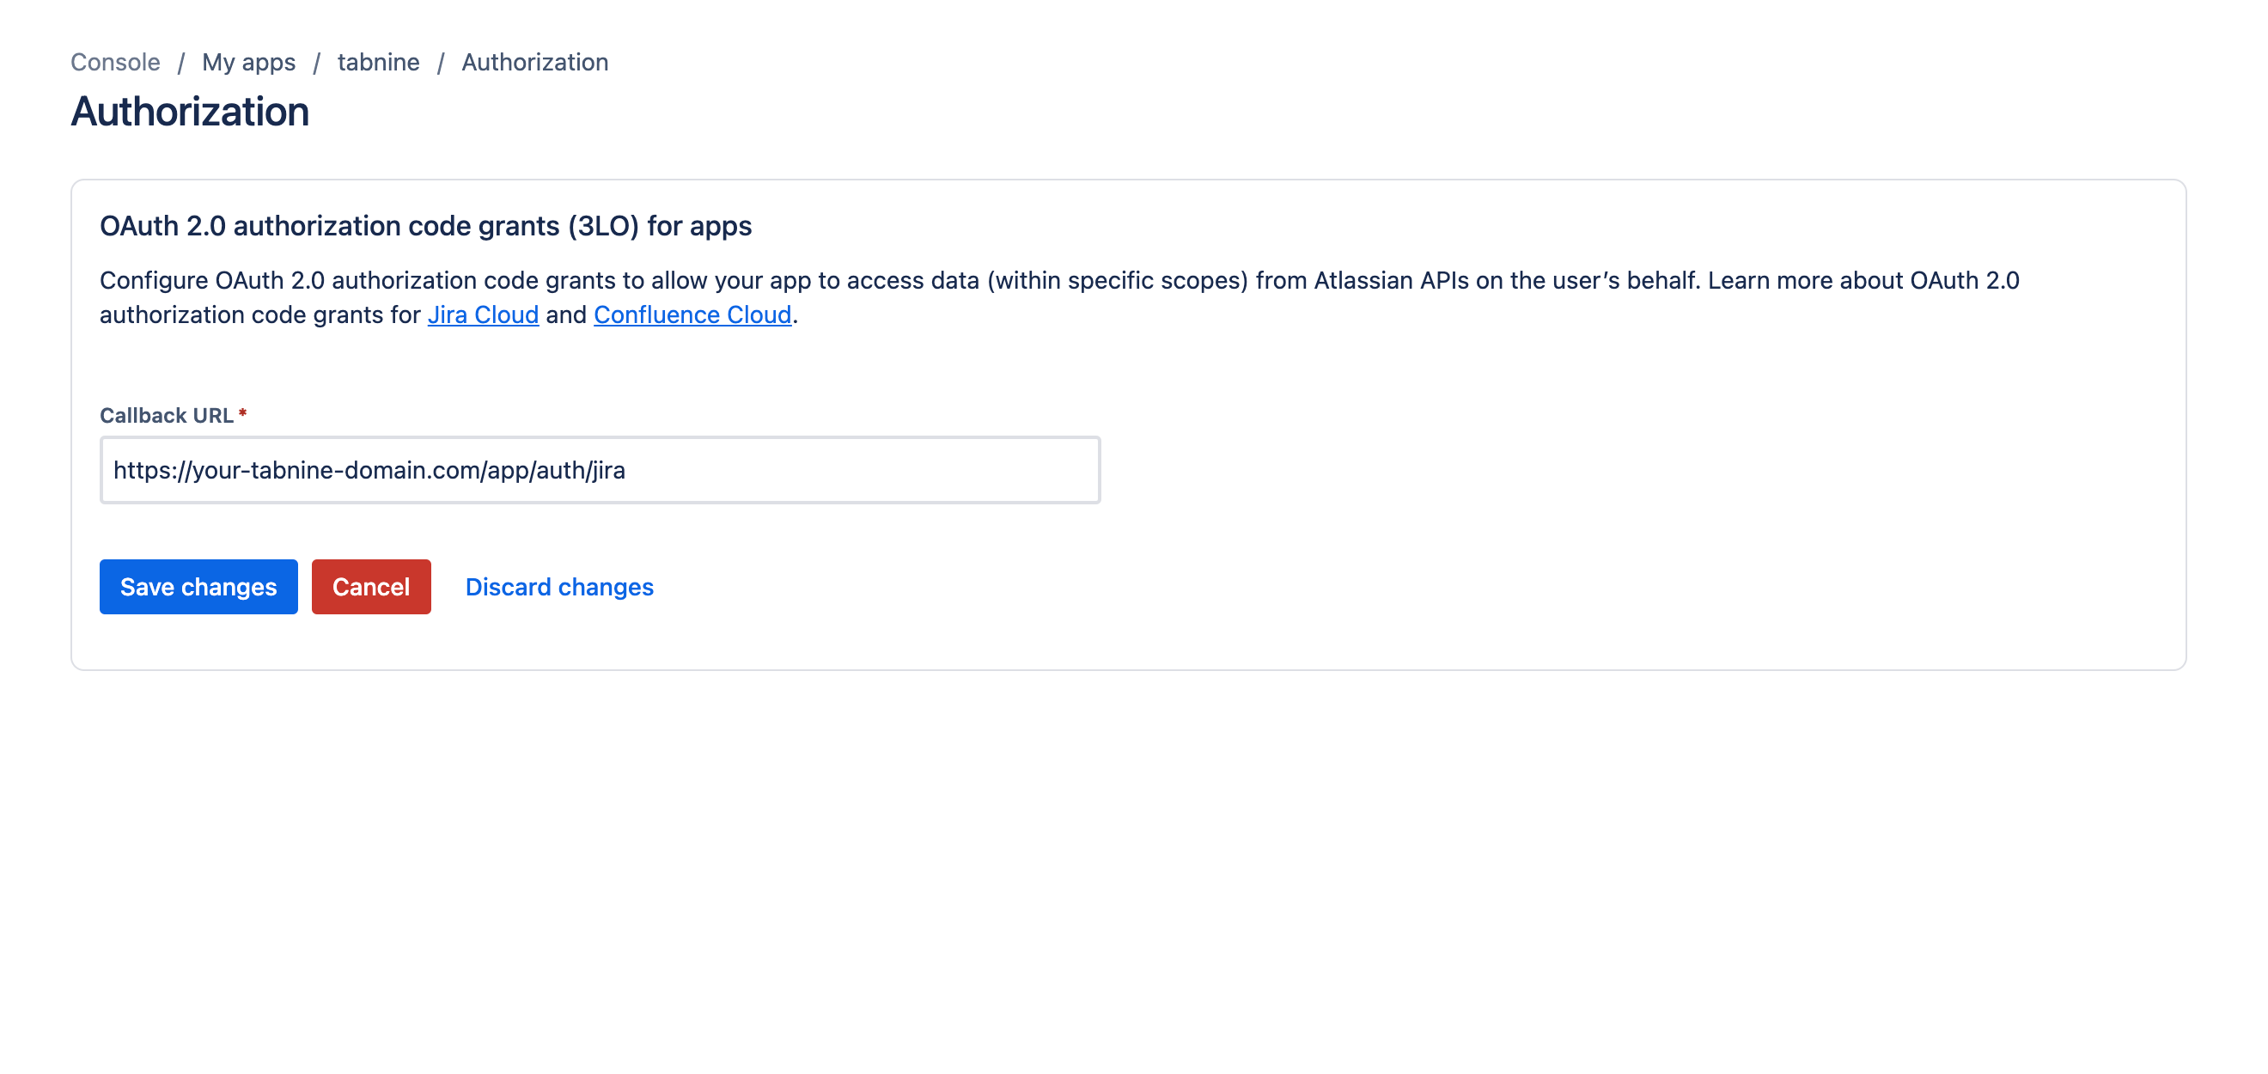
Task: Navigate to tabnine app breadcrumb
Action: pos(379,63)
